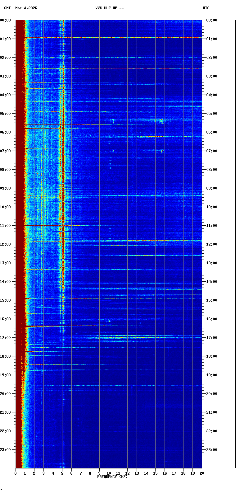Select the 00:00 label on left time axis

tap(6, 20)
